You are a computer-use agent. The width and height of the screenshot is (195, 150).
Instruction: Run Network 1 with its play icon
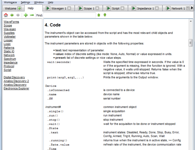coord(168,8)
